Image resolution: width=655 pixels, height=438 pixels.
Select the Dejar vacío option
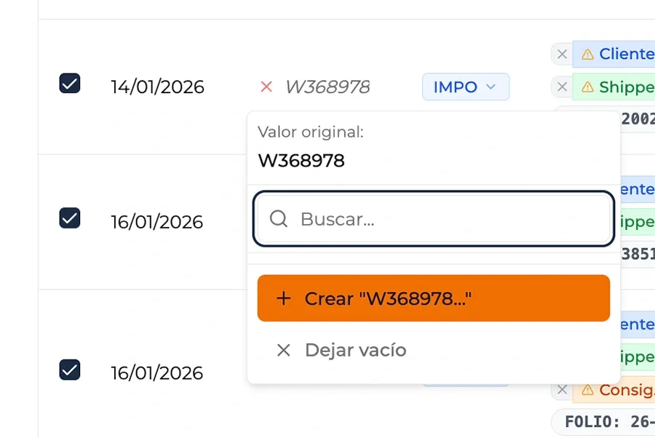pos(355,350)
